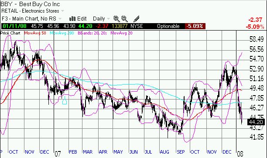Click the cyan note marker on chart
Screen dimensions: 267x158
pyautogui.click(x=65, y=100)
